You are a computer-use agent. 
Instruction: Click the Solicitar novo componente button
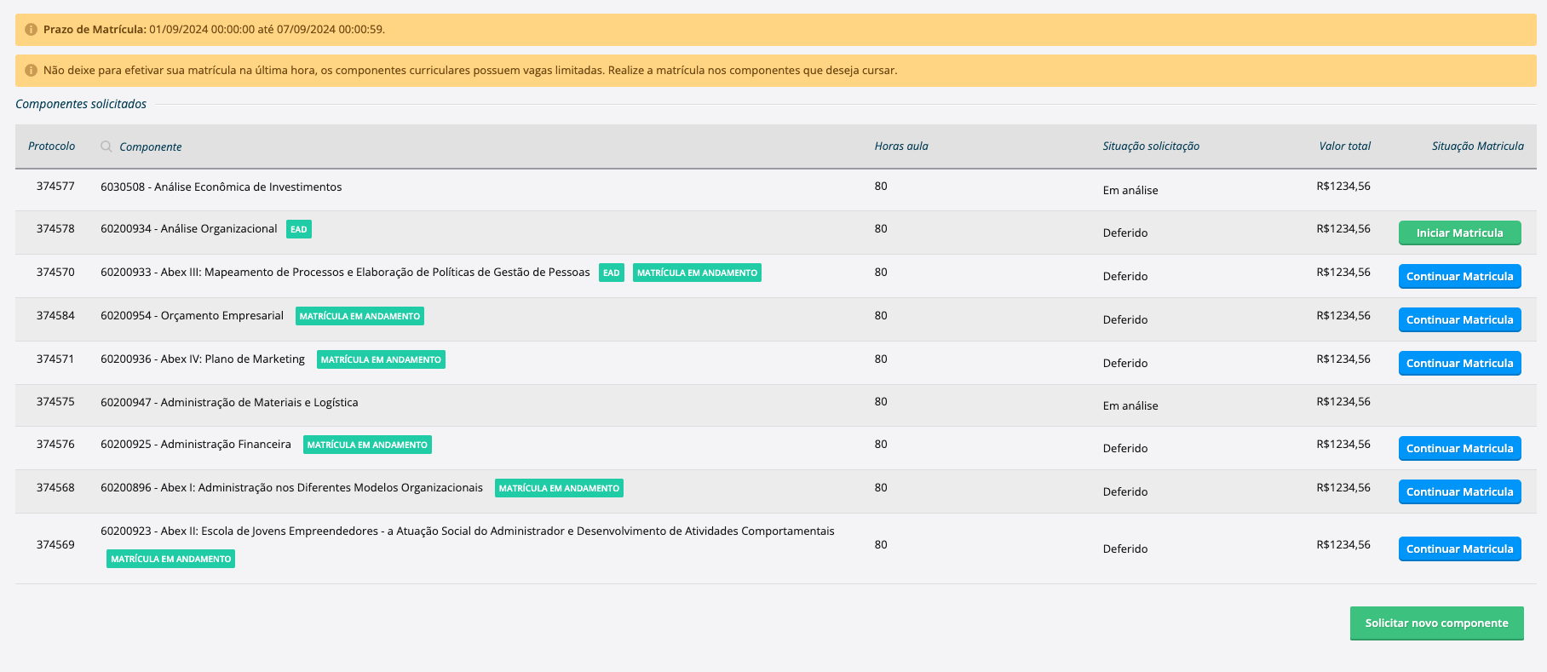1436,623
